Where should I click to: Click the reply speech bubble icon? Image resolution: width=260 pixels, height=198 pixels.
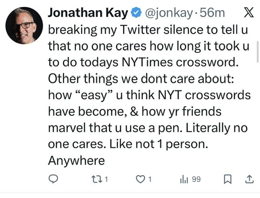tap(54, 179)
